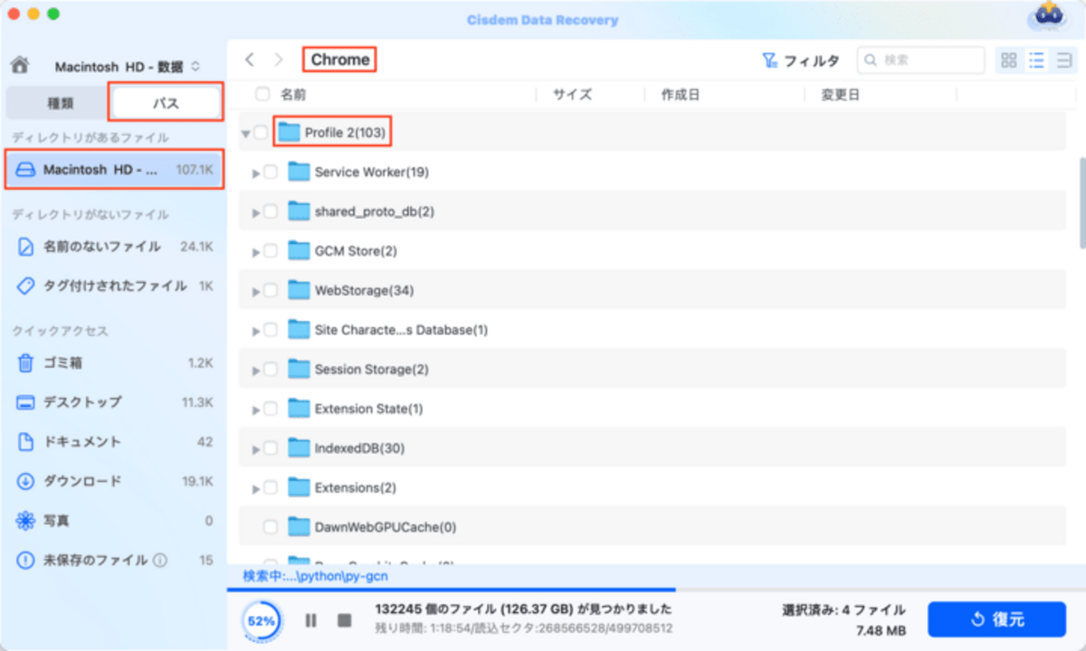Switch to the 種類 tab
Screen dimensions: 1086x651
pos(61,103)
